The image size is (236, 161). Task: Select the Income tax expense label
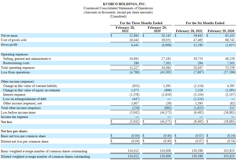click(x=14, y=117)
